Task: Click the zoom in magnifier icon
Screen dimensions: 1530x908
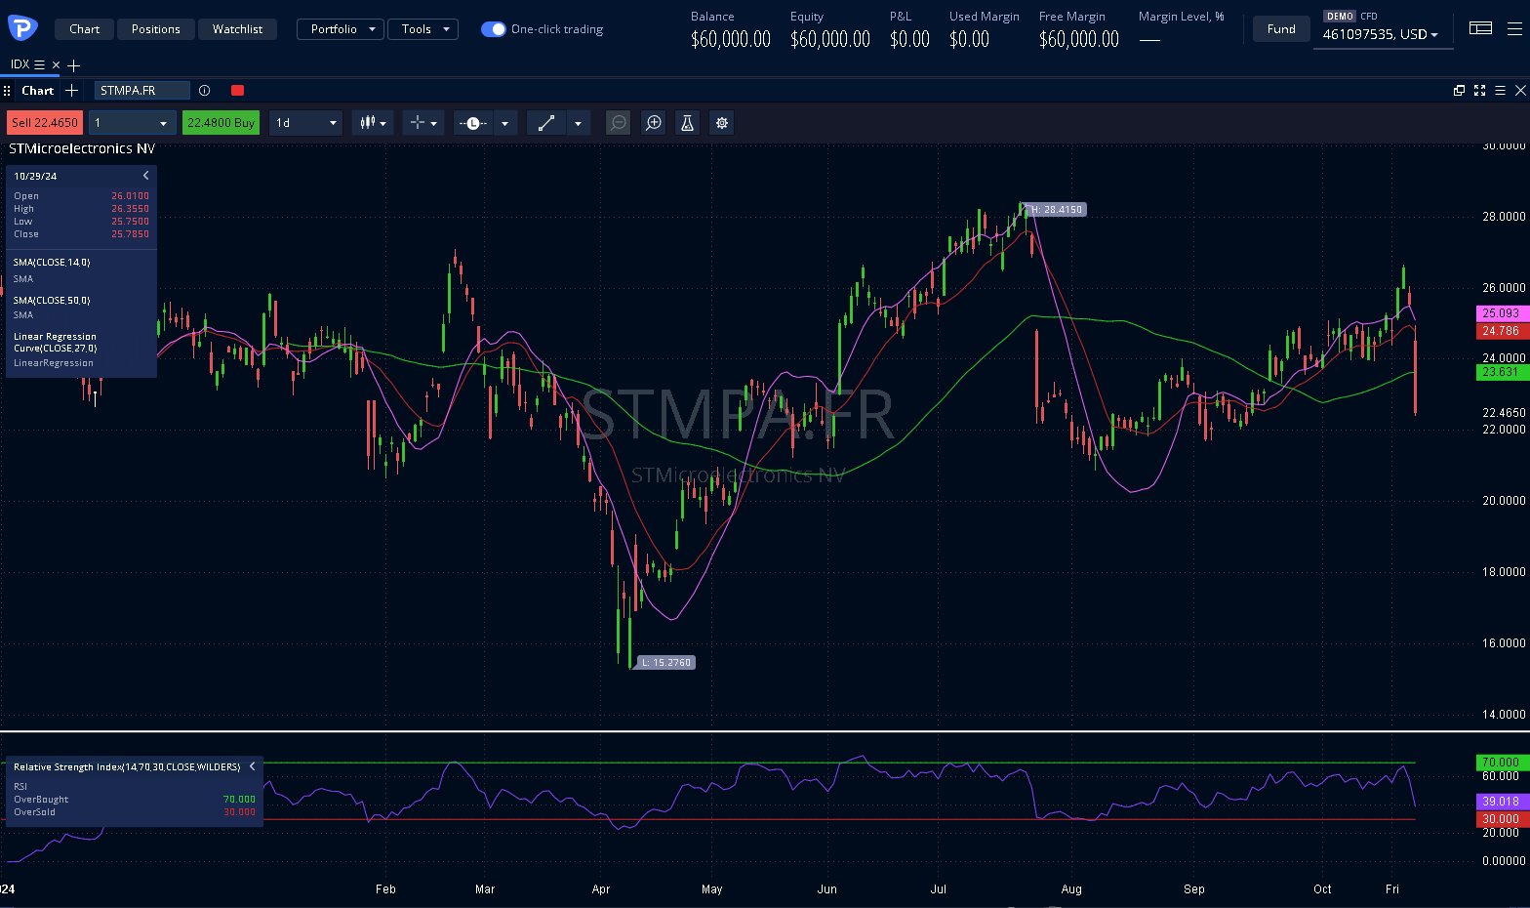Action: (x=654, y=123)
